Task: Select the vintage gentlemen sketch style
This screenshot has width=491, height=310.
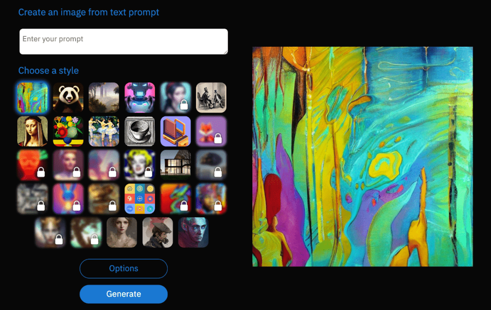Action: 211,98
